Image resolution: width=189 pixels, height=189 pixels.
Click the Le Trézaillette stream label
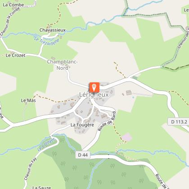pyautogui.click(x=47, y=41)
